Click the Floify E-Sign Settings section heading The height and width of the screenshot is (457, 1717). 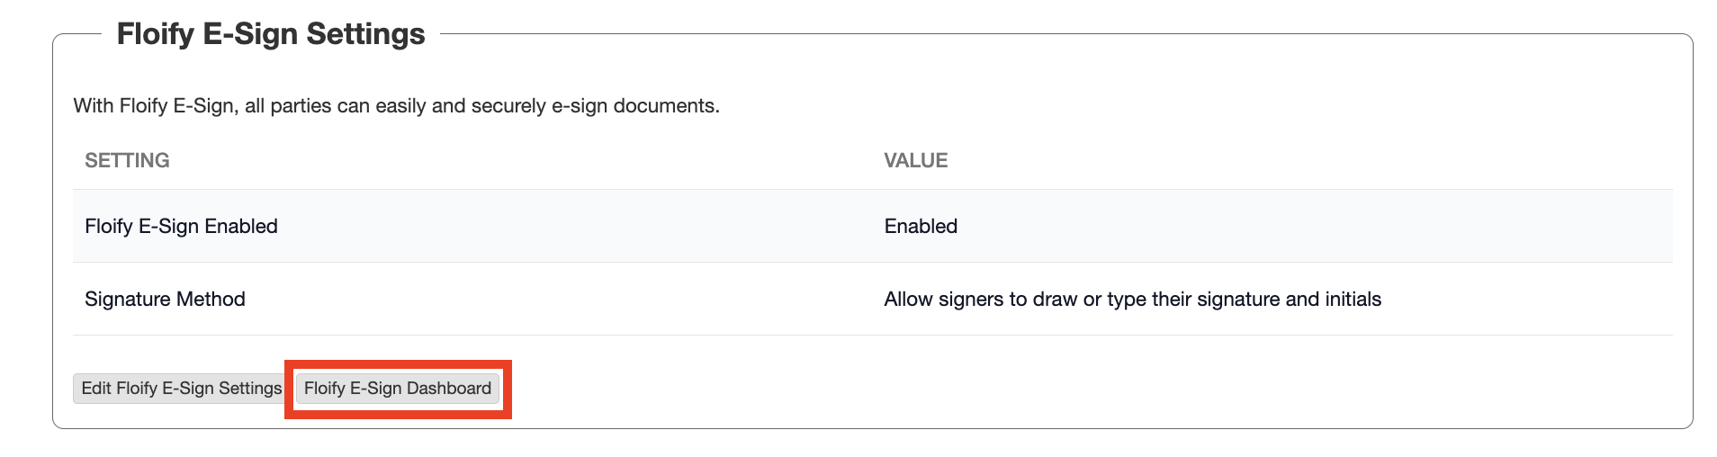point(271,34)
